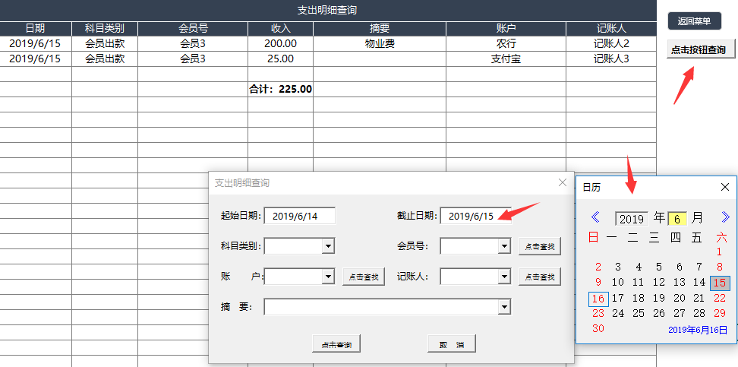Select day 5 in calendar
738x367 pixels.
(659, 267)
